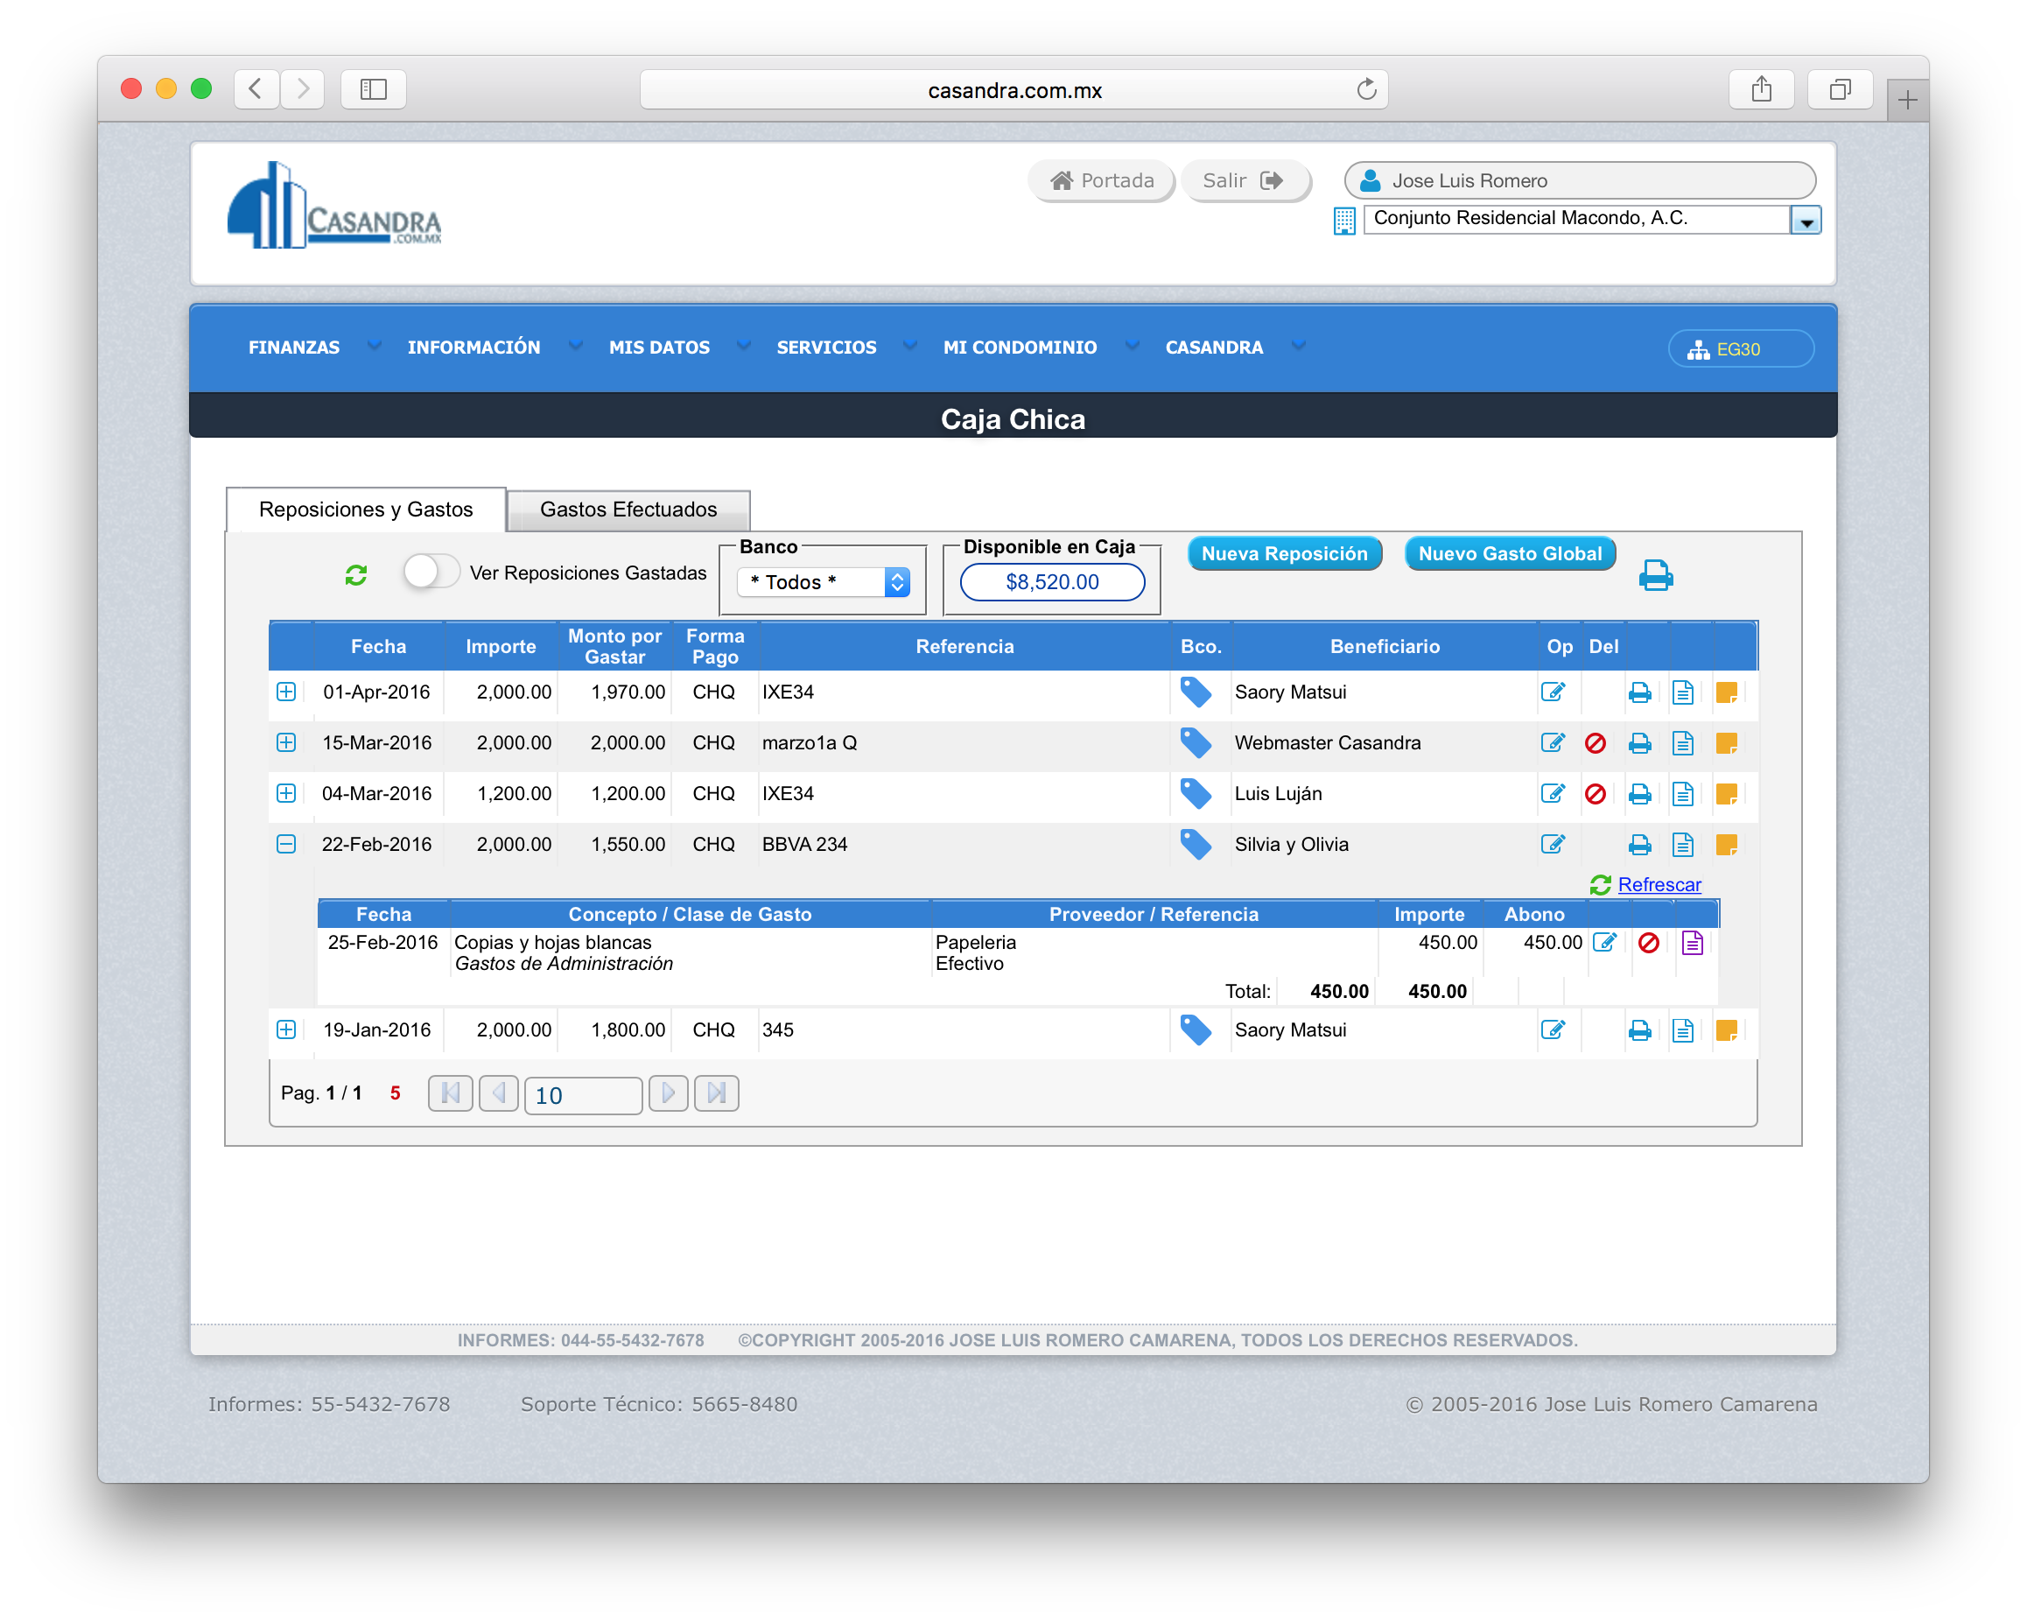Click the bank tag icon for Silvia y Olivia
2027x1623 pixels.
(x=1196, y=845)
